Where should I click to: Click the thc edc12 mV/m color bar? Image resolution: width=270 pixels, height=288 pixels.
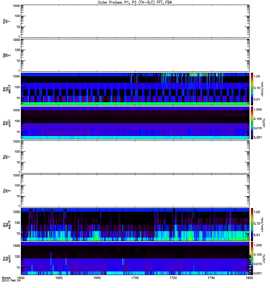click(x=252, y=225)
